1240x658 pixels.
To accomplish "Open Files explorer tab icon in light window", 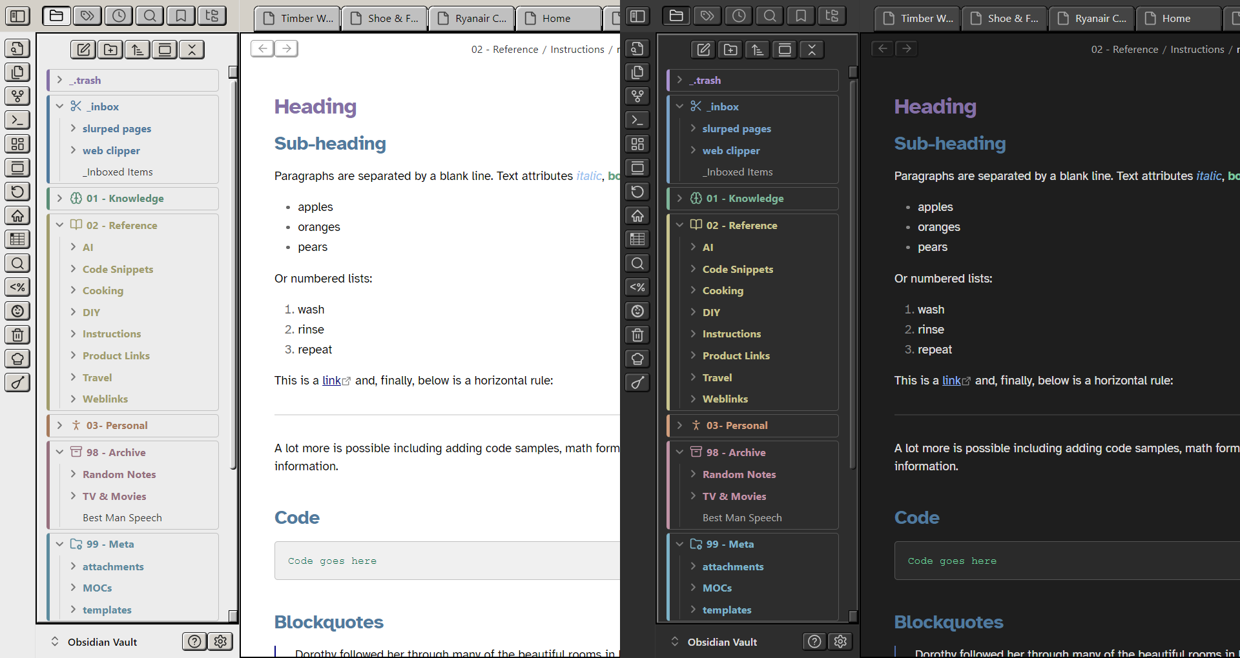I will tap(56, 15).
